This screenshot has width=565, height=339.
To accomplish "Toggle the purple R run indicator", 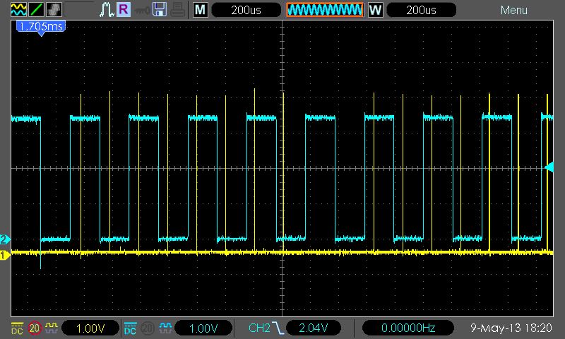I will pos(123,9).
